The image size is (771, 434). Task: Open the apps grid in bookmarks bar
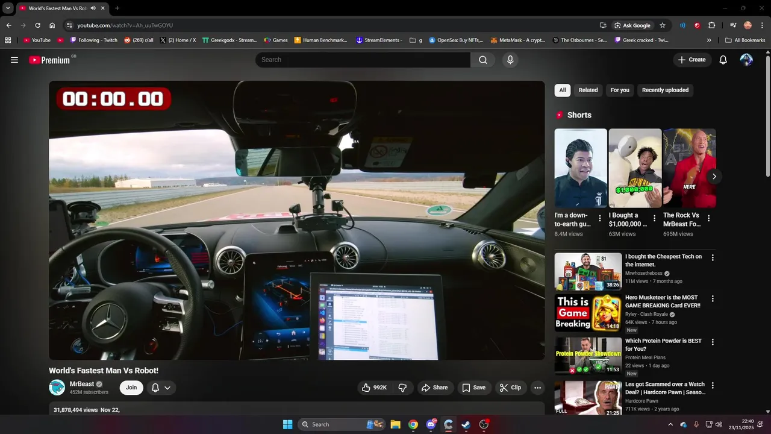click(8, 40)
